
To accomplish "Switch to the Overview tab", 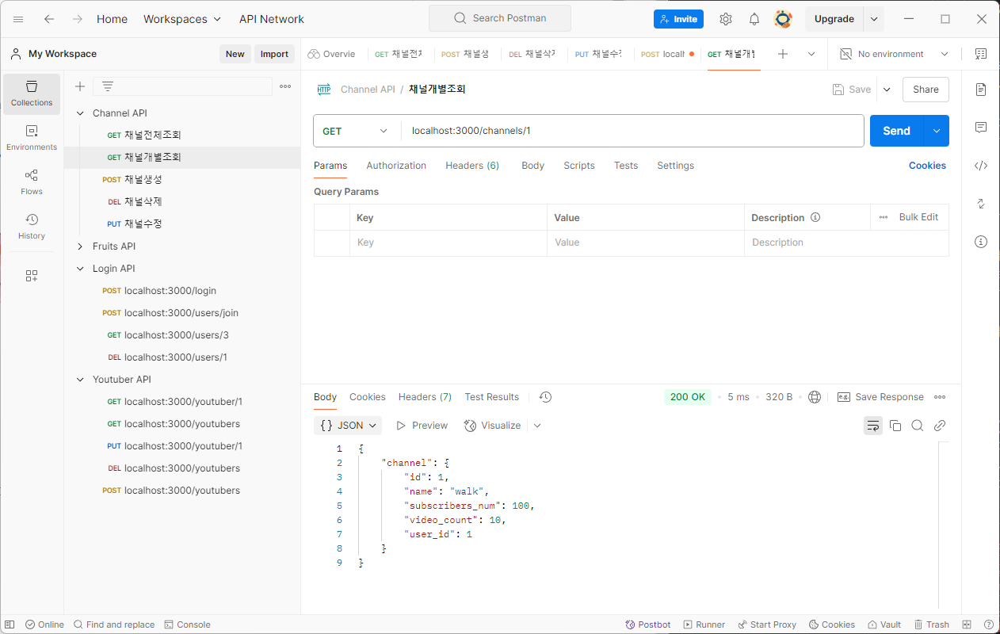I will pyautogui.click(x=332, y=54).
